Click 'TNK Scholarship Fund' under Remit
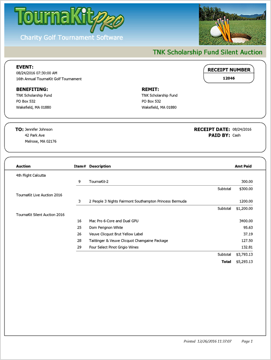The width and height of the screenshot is (271, 360). coord(160,95)
